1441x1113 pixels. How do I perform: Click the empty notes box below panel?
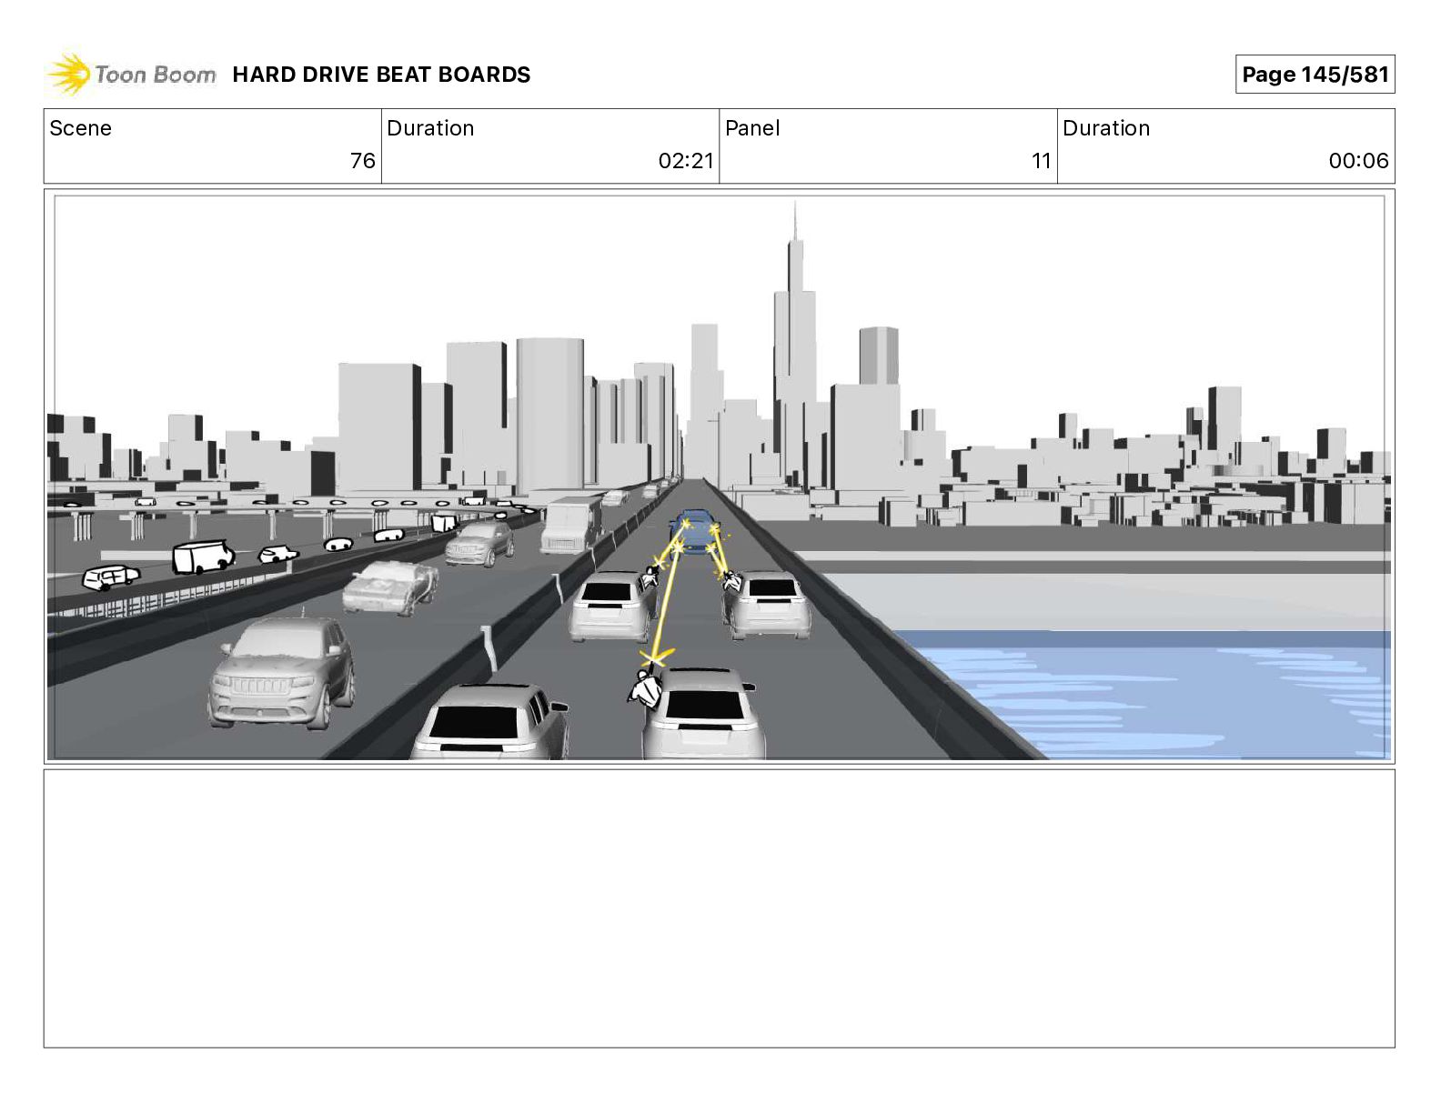tap(719, 908)
